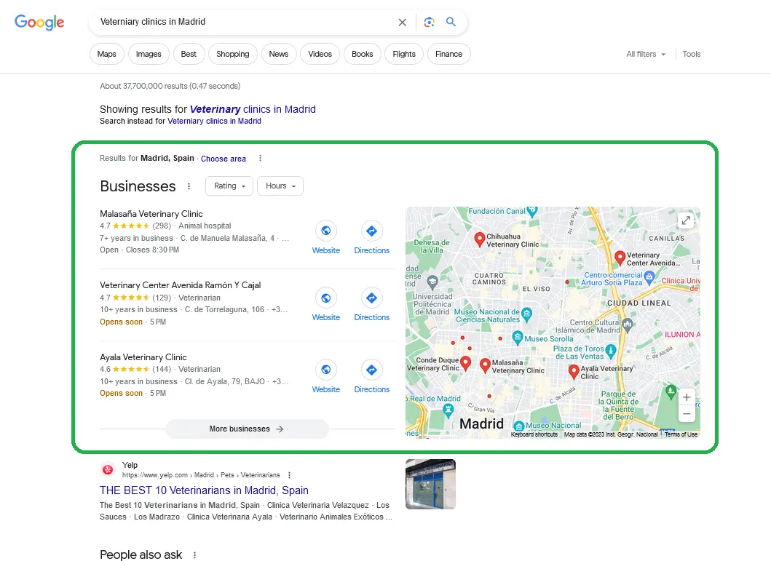
Task: Open Veterinary Center Avenida Ramón Y Cajal website icon
Action: [x=326, y=298]
